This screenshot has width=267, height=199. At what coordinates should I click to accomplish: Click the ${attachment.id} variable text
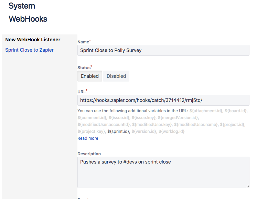tap(206, 111)
